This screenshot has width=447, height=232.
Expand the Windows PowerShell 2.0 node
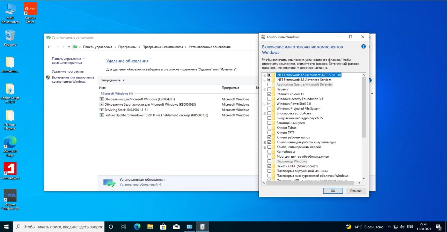coord(265,104)
